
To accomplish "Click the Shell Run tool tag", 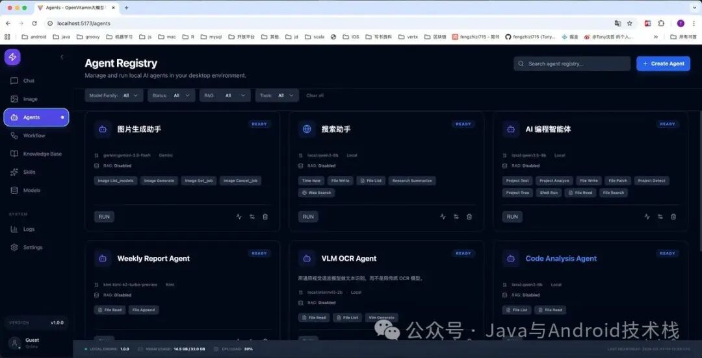I will click(549, 193).
